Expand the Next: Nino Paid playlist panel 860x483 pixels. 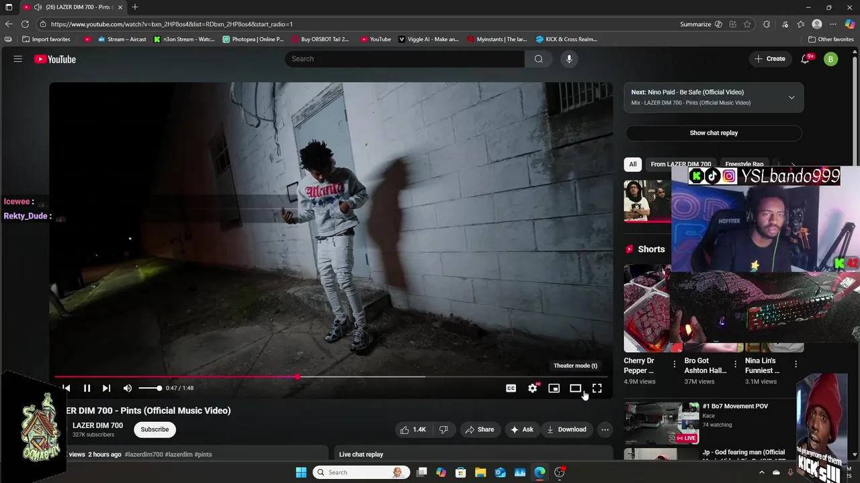pyautogui.click(x=791, y=97)
